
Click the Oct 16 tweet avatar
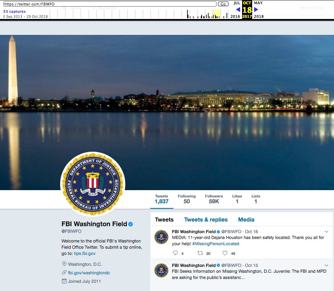click(161, 237)
